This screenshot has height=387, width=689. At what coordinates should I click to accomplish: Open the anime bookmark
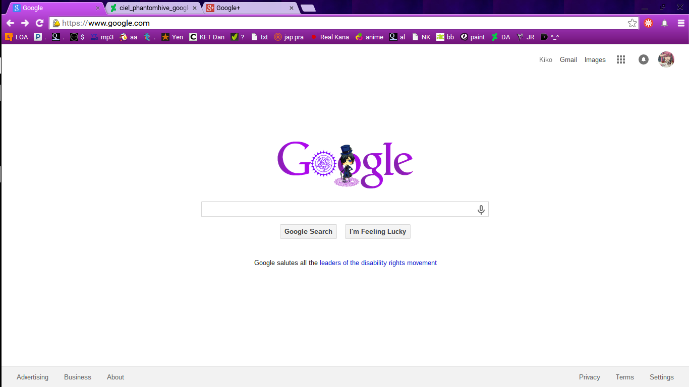pyautogui.click(x=369, y=37)
